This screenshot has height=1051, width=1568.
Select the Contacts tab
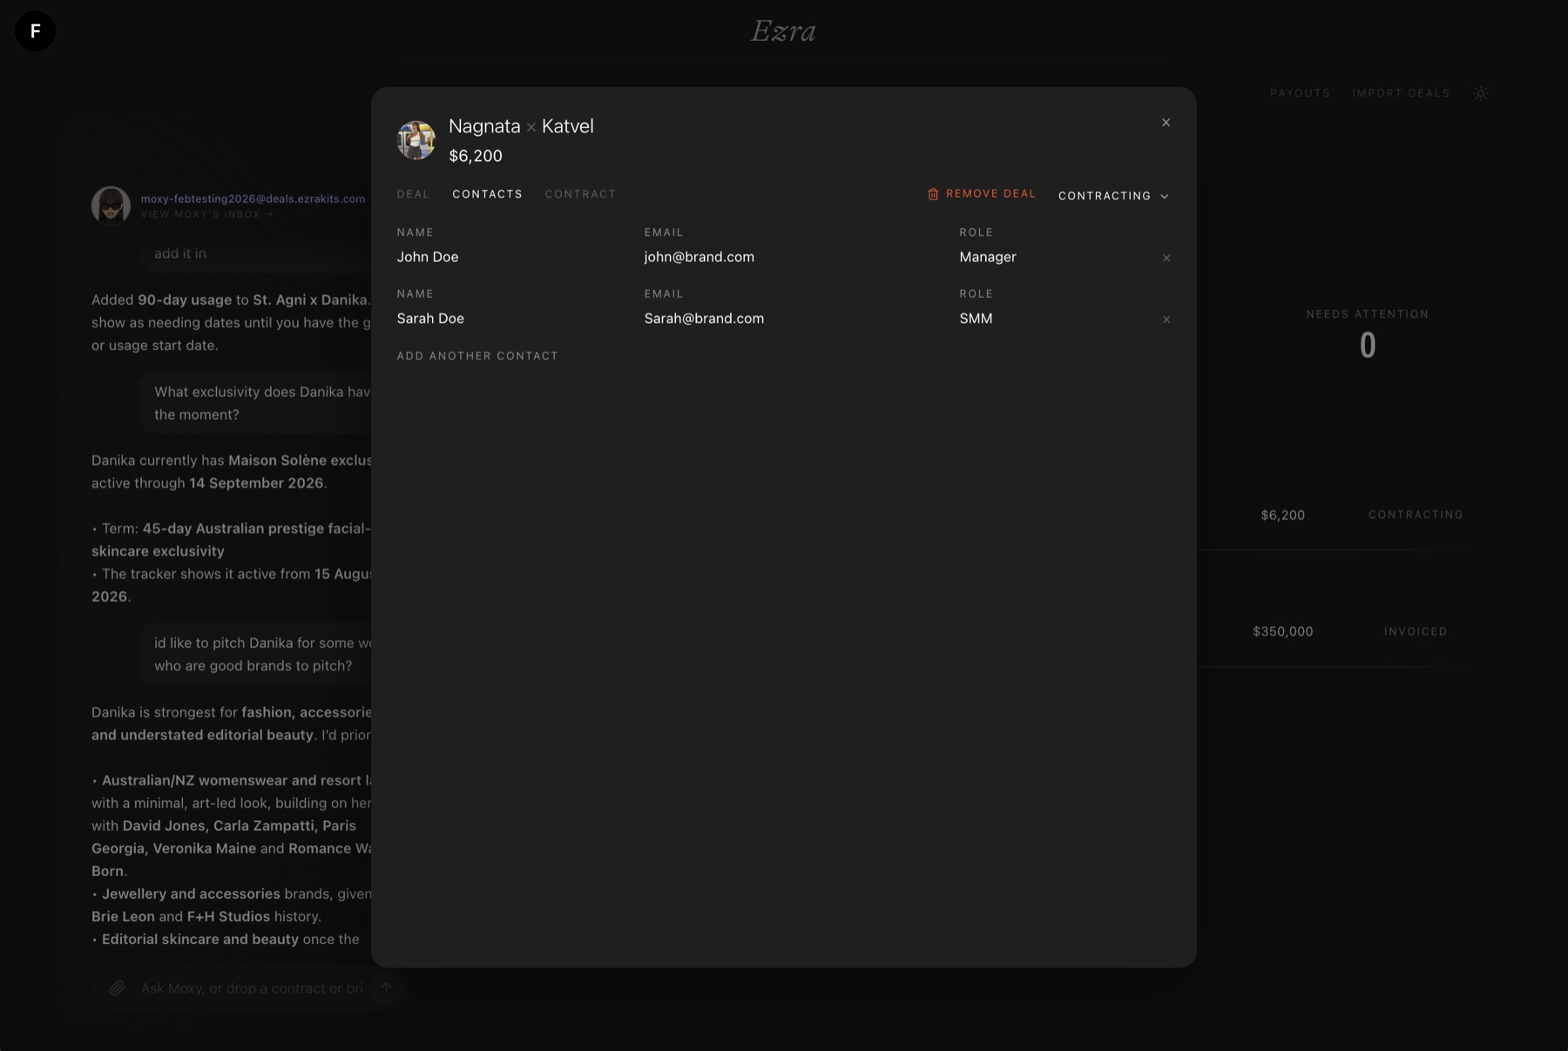[487, 194]
